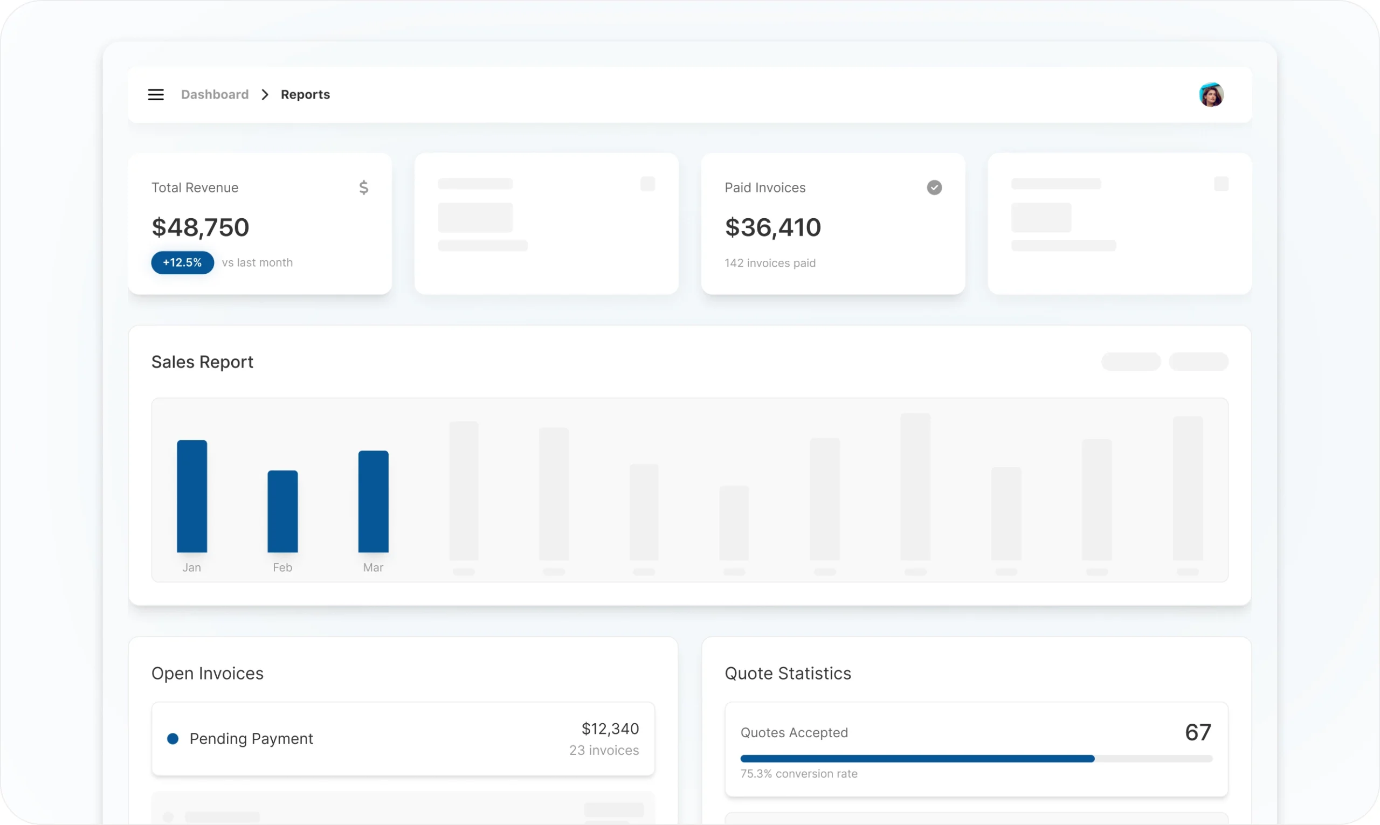The width and height of the screenshot is (1380, 825).
Task: Select the March bar in chart
Action: pos(373,501)
